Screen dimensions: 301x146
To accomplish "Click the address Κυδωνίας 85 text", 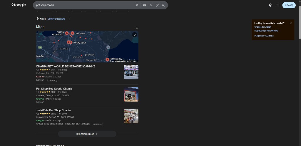I will [x=42, y=73].
